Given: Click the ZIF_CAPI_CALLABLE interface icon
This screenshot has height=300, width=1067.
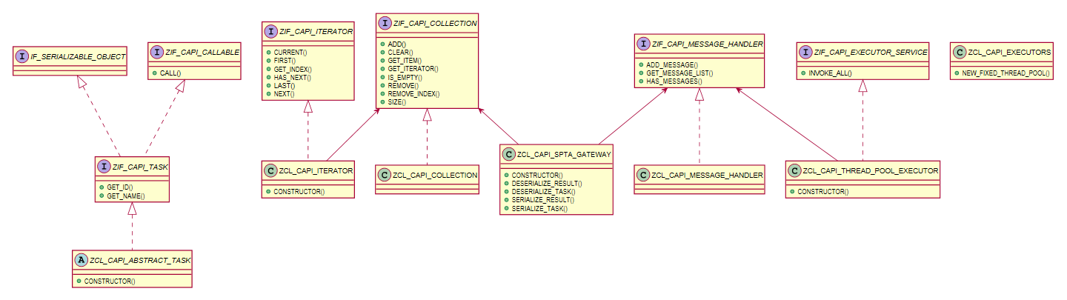Looking at the screenshot, I should tap(158, 53).
